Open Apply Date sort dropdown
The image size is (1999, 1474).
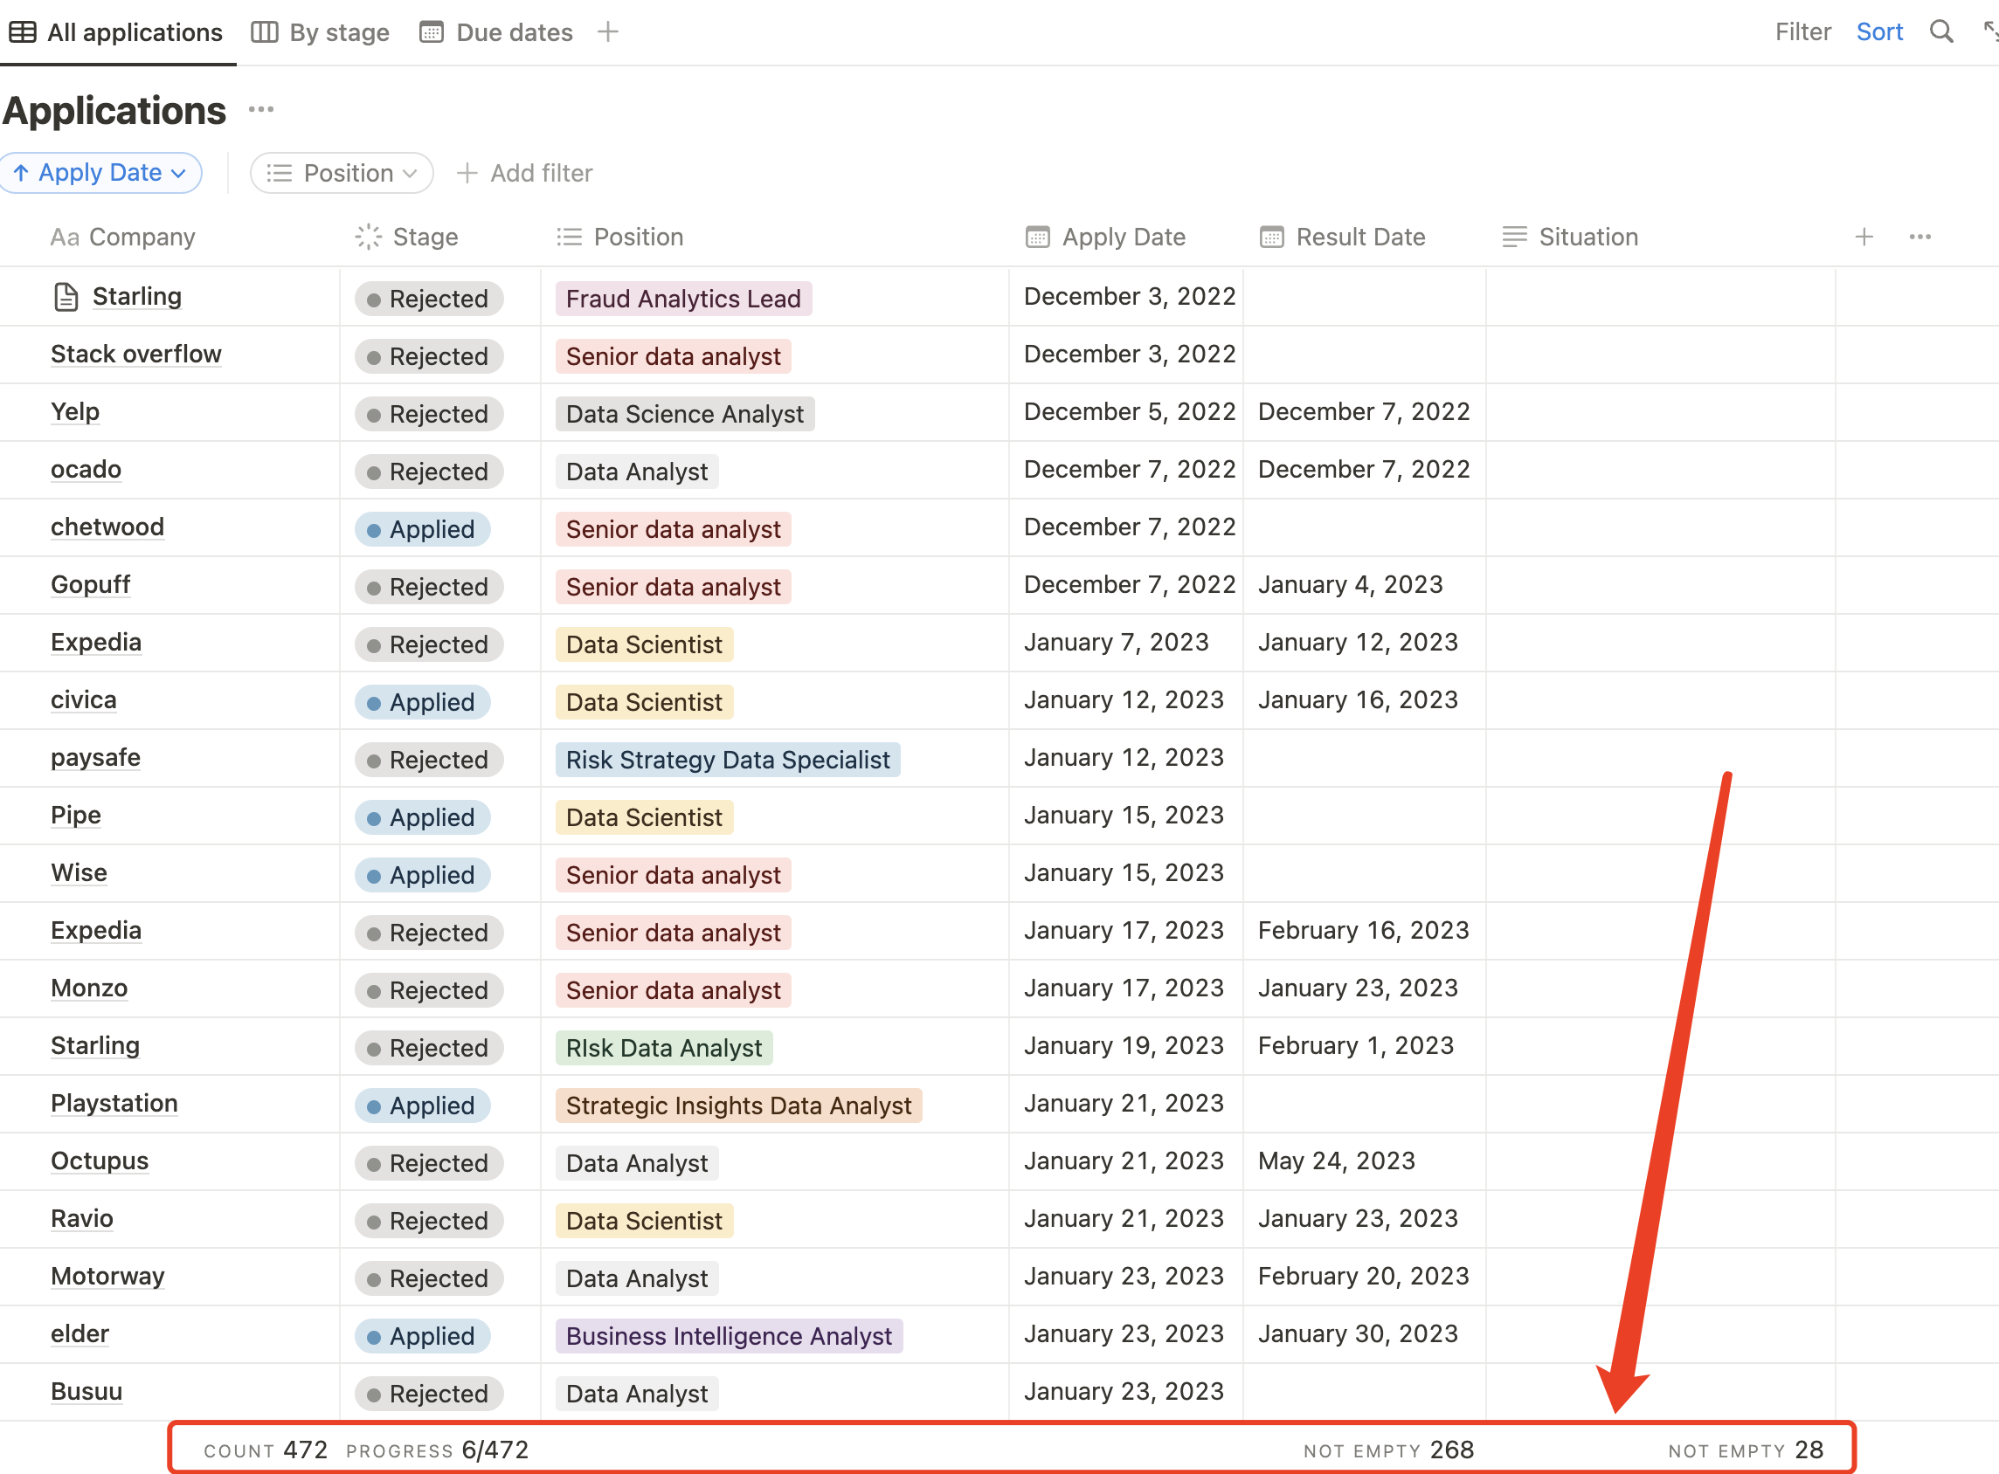click(100, 172)
